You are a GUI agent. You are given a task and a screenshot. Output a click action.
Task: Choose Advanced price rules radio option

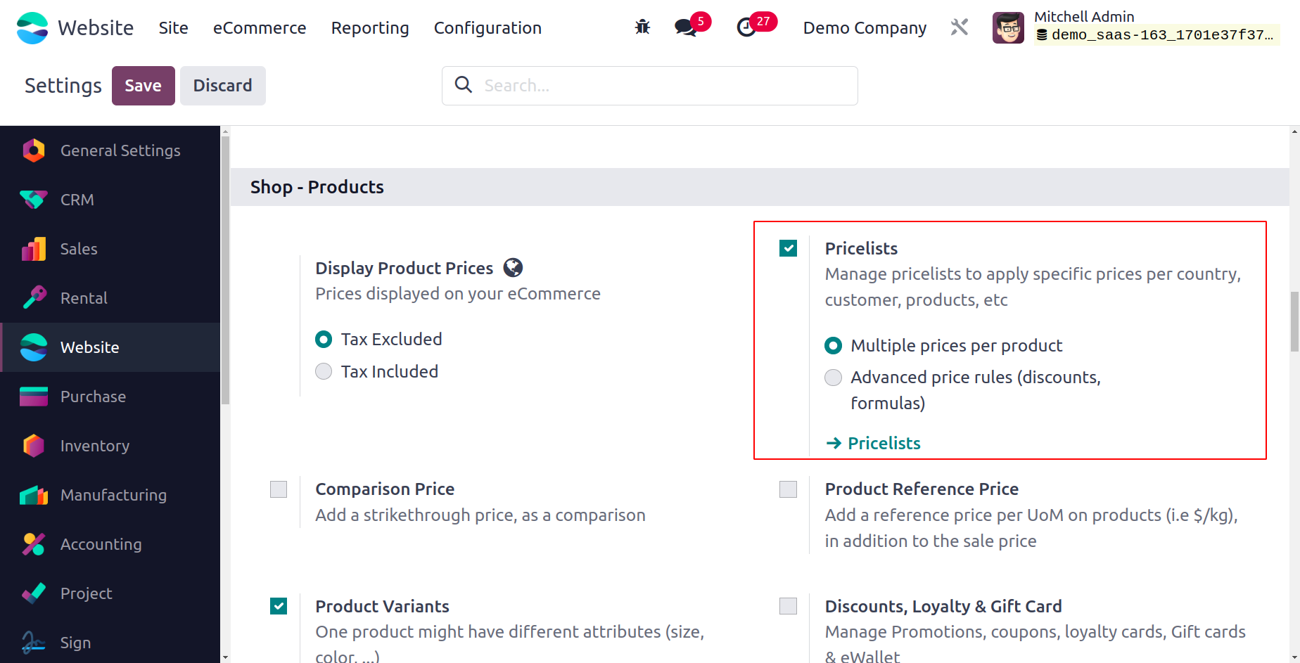(833, 378)
